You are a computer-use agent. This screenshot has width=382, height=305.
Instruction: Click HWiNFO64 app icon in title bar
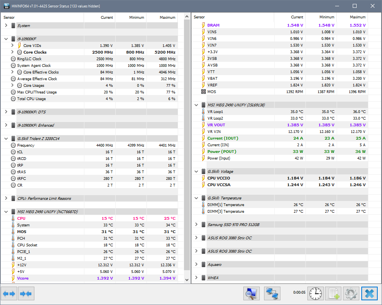(x=7, y=6)
